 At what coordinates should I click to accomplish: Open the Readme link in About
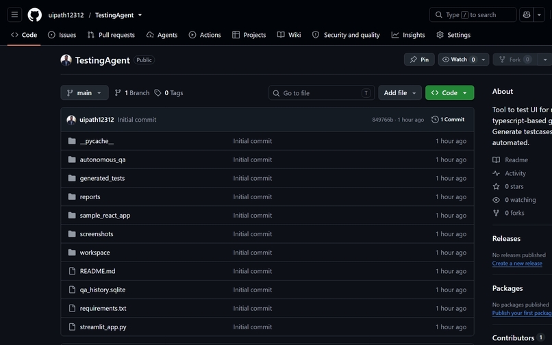510,159
